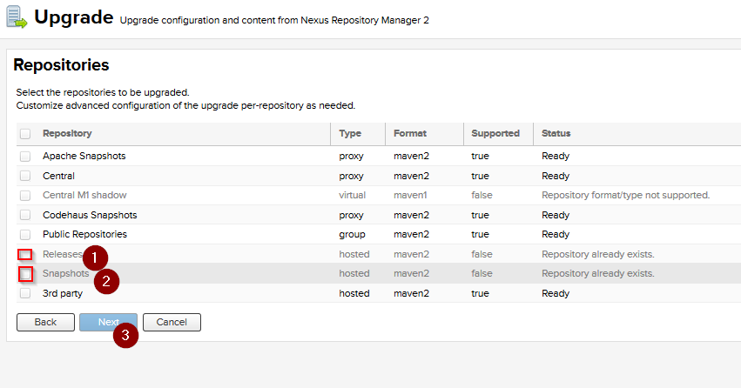Sort by the Supported column header
The width and height of the screenshot is (741, 388).
[x=495, y=133]
